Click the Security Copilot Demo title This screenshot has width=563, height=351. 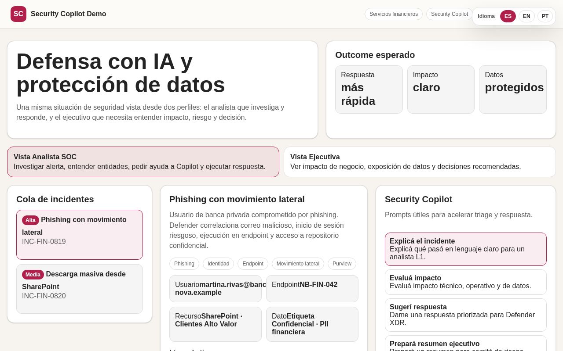[x=69, y=14]
